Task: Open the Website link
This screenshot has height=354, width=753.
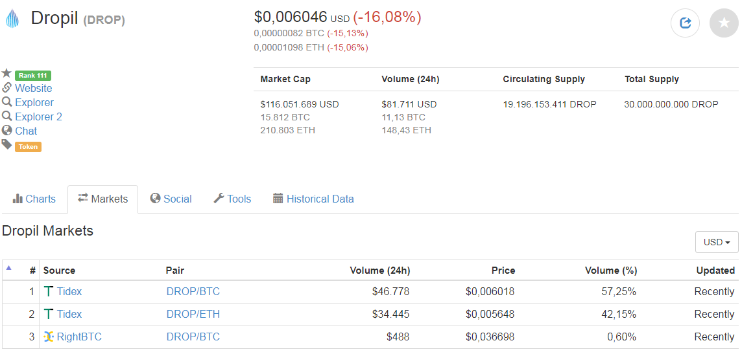Action: click(x=34, y=88)
